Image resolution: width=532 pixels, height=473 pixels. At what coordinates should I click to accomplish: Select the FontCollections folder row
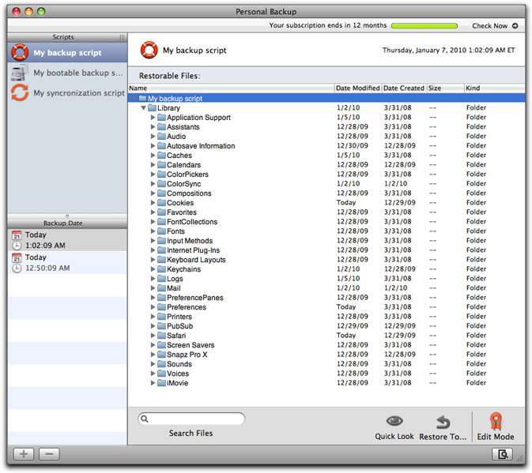(x=326, y=222)
